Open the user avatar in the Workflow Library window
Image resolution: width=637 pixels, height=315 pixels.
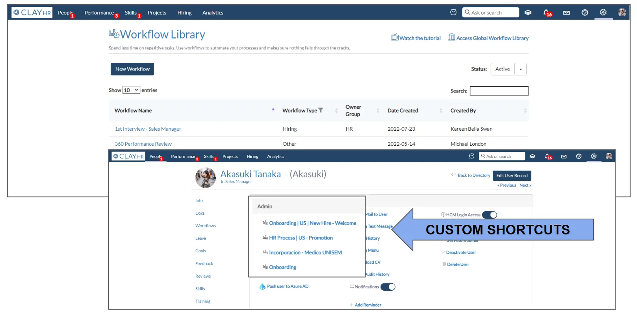[x=622, y=12]
